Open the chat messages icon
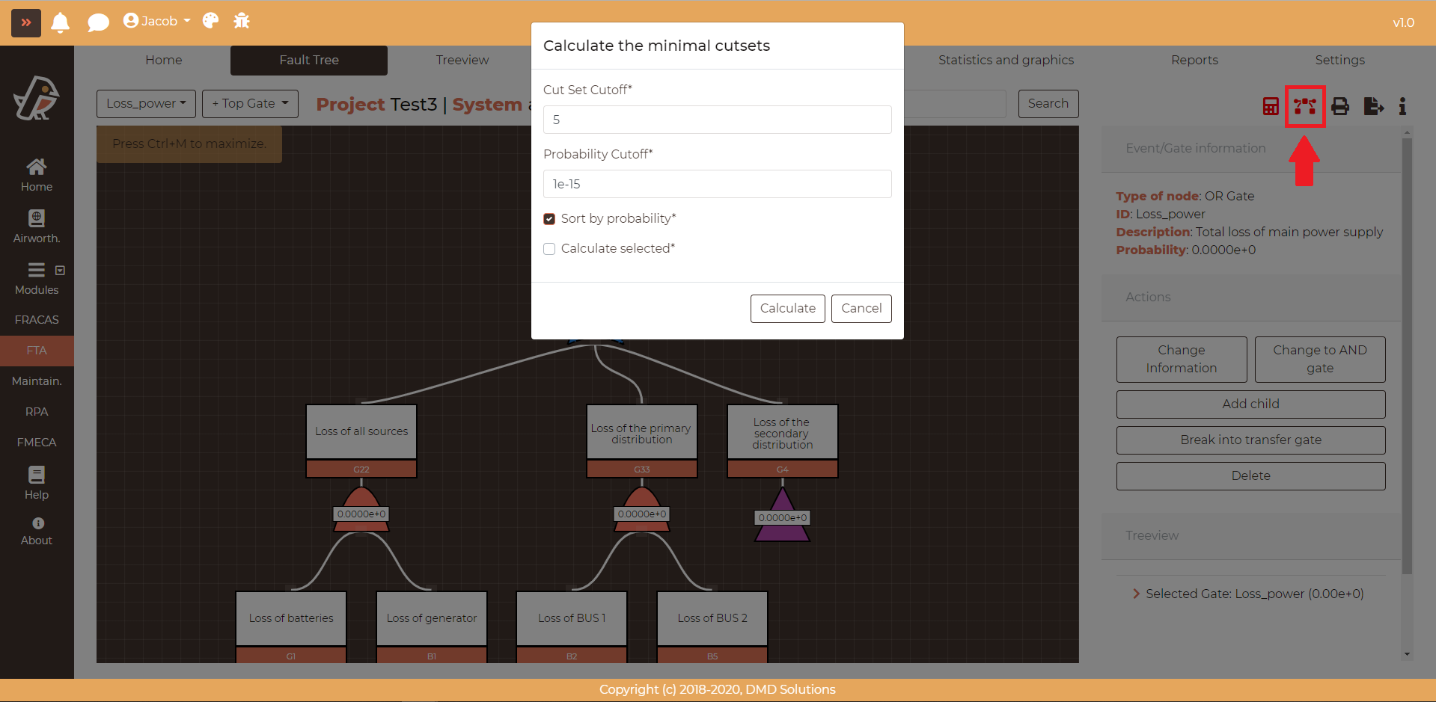The image size is (1436, 702). [98, 22]
